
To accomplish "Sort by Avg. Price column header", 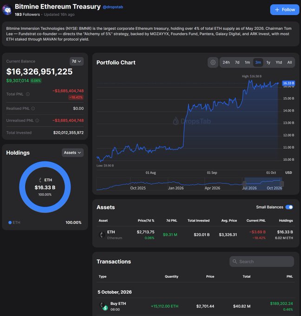I will [229, 220].
